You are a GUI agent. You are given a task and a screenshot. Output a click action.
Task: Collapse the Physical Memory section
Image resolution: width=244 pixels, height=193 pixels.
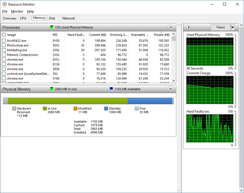(171, 89)
